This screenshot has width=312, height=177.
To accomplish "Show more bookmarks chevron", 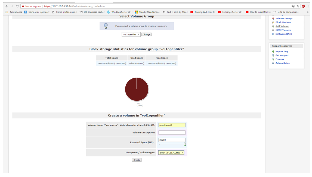I will pyautogui.click(x=308, y=12).
